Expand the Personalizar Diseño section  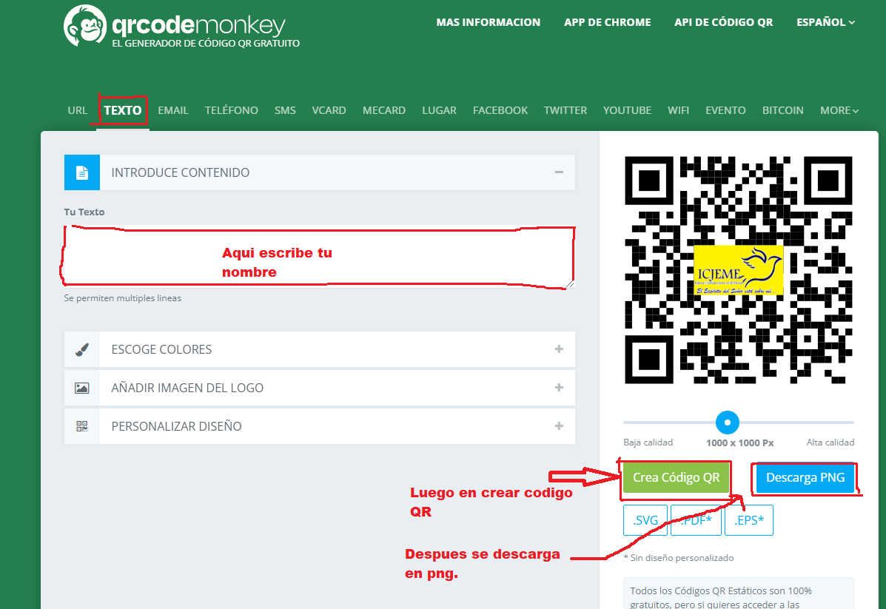(x=559, y=426)
